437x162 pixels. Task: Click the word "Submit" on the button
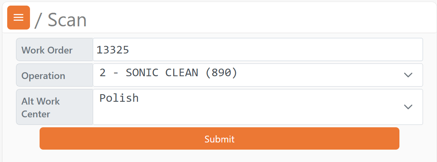(x=219, y=139)
